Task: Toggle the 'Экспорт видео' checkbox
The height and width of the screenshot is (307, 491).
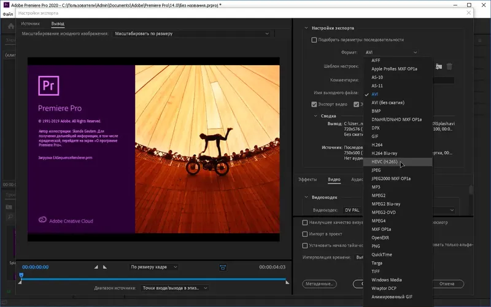Action: [314, 104]
